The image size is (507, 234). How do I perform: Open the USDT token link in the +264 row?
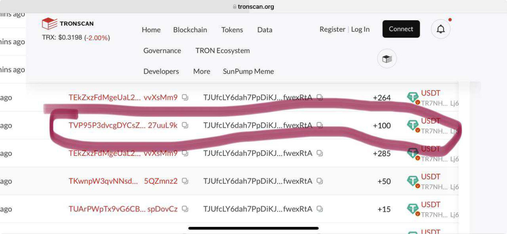[x=431, y=93]
